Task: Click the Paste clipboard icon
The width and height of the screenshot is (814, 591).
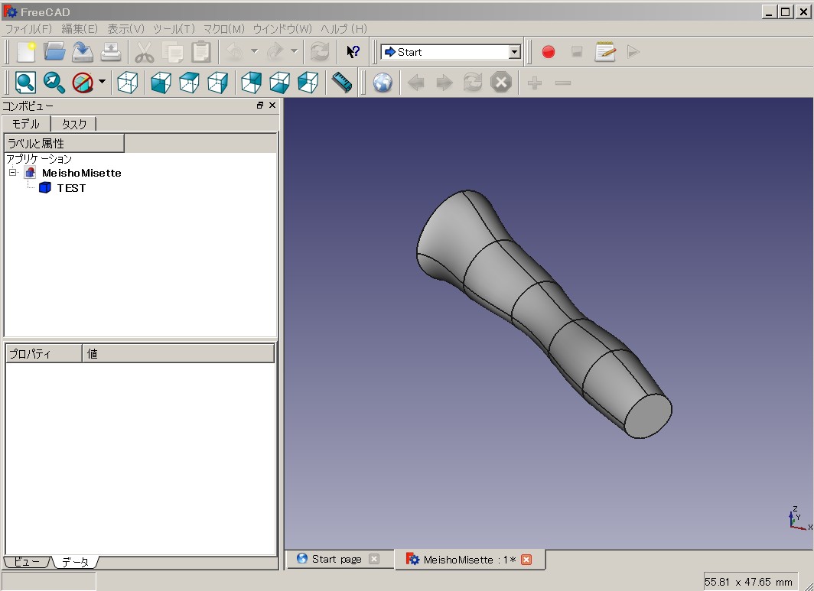Action: (x=201, y=52)
